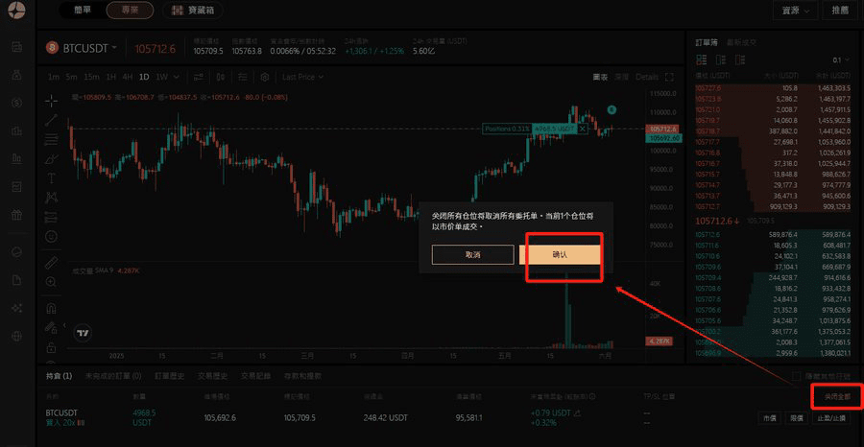Click 确认 in the close-all dialog
Screen dimensions: 864x447
[560, 254]
